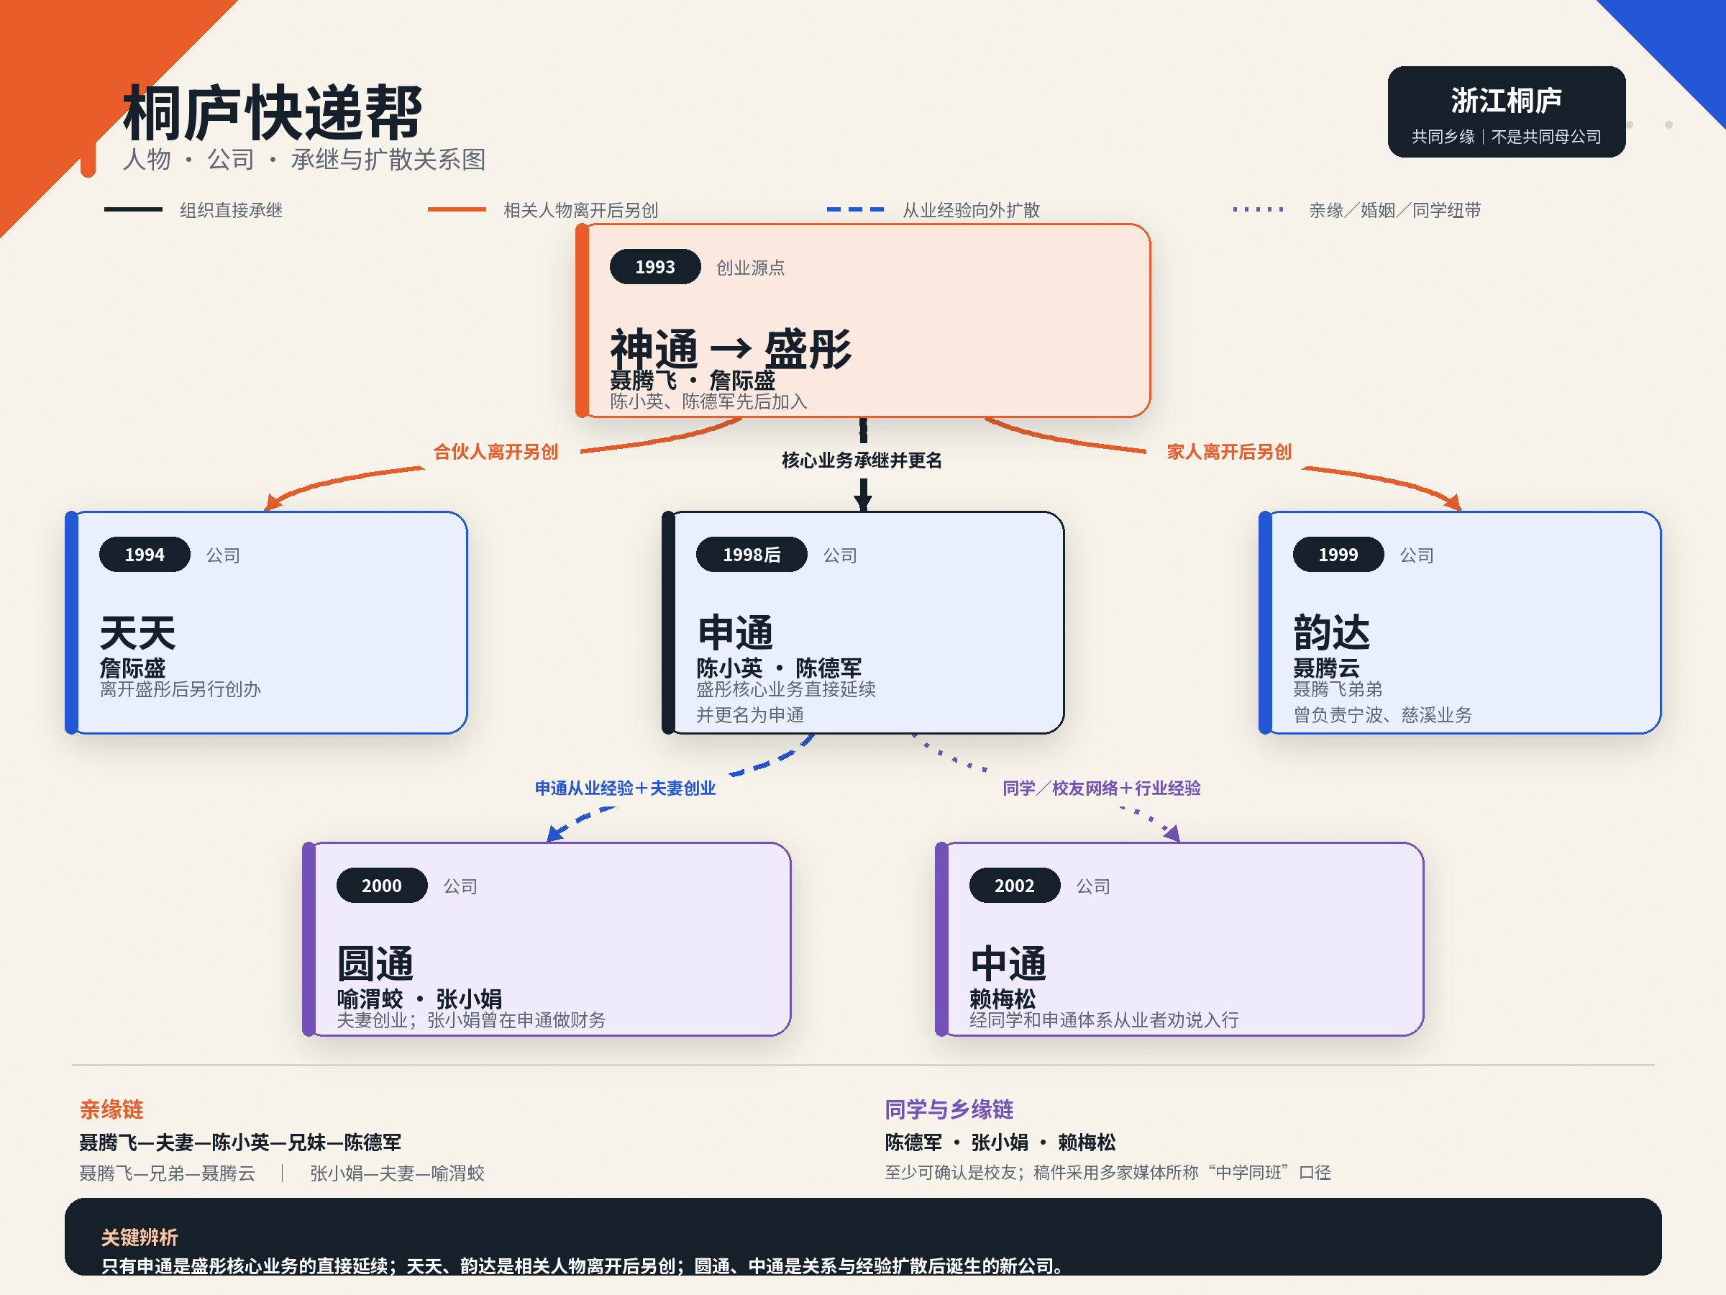Click the 2002 badge on 中通 card
Screen dimensions: 1726x1295
(x=1014, y=886)
